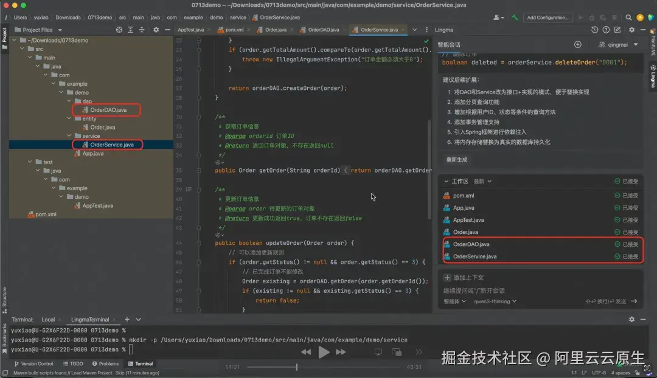Screen dimensions: 657x378
Task: Open Problems tool window
Action: [106, 364]
